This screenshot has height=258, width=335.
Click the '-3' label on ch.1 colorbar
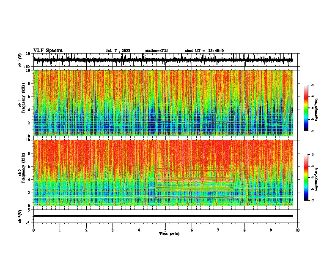pos(312,85)
